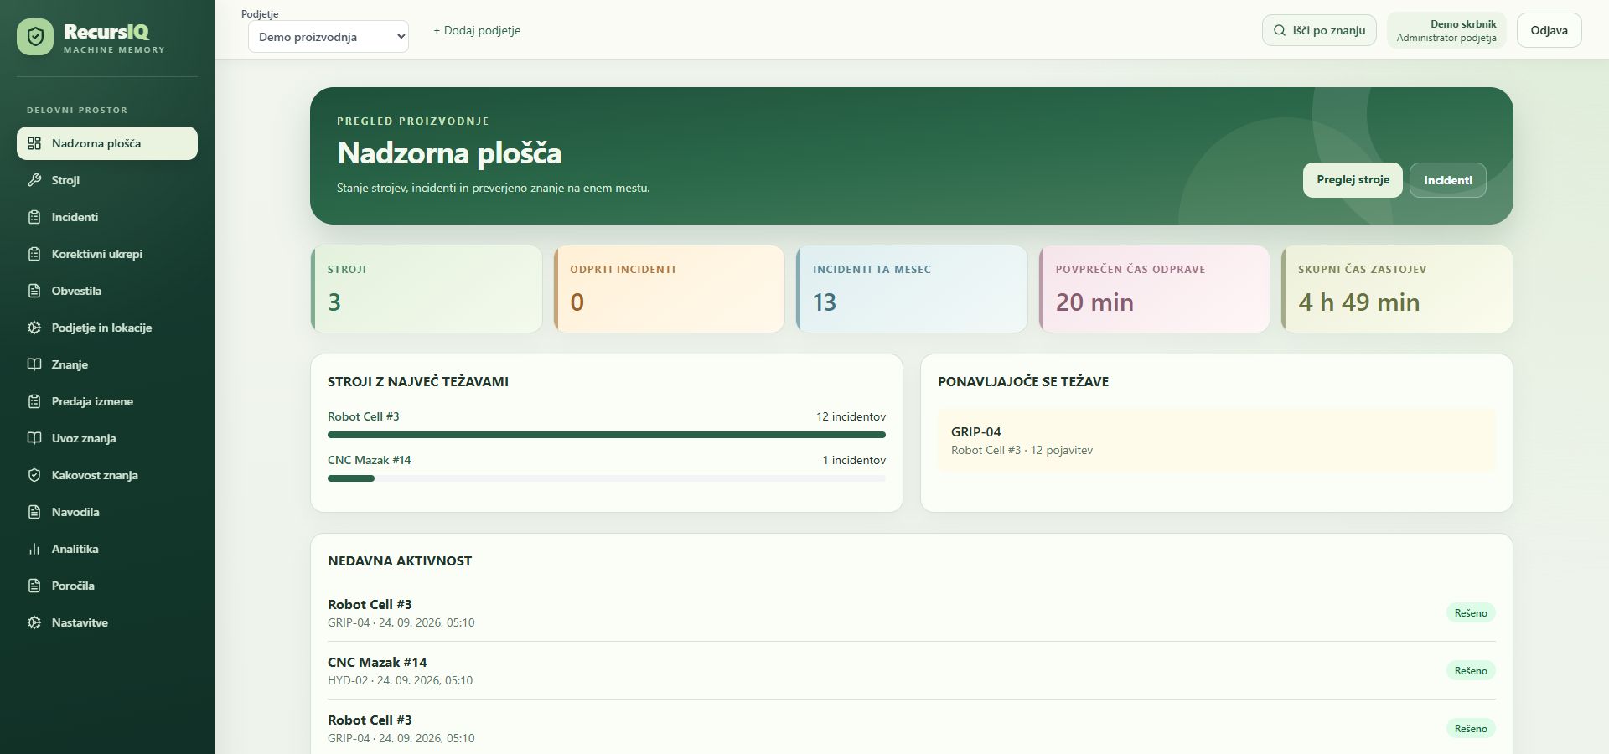Go to Uvoz znanja

(x=107, y=438)
